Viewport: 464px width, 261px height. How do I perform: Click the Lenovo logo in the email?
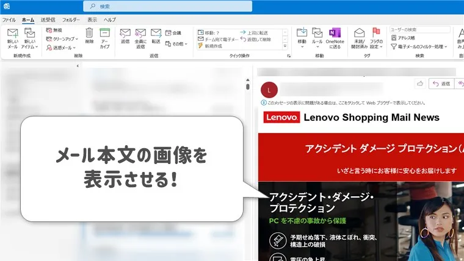(x=281, y=117)
